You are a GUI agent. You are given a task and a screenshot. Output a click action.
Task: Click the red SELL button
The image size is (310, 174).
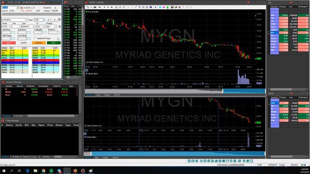coord(9,43)
